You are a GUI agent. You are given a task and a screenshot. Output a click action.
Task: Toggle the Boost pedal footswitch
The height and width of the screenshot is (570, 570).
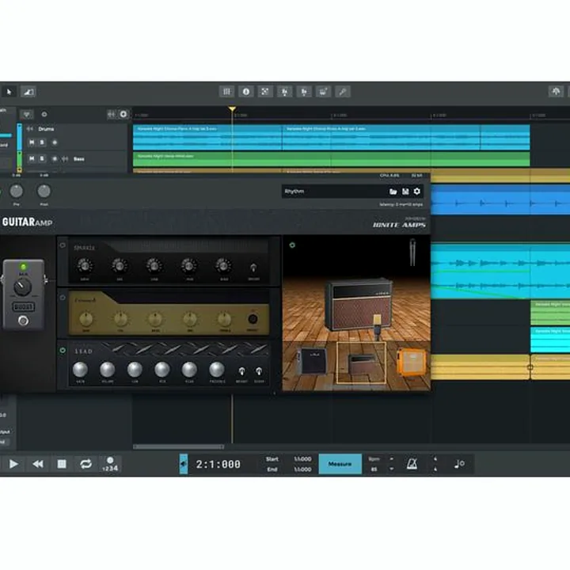[x=23, y=321]
